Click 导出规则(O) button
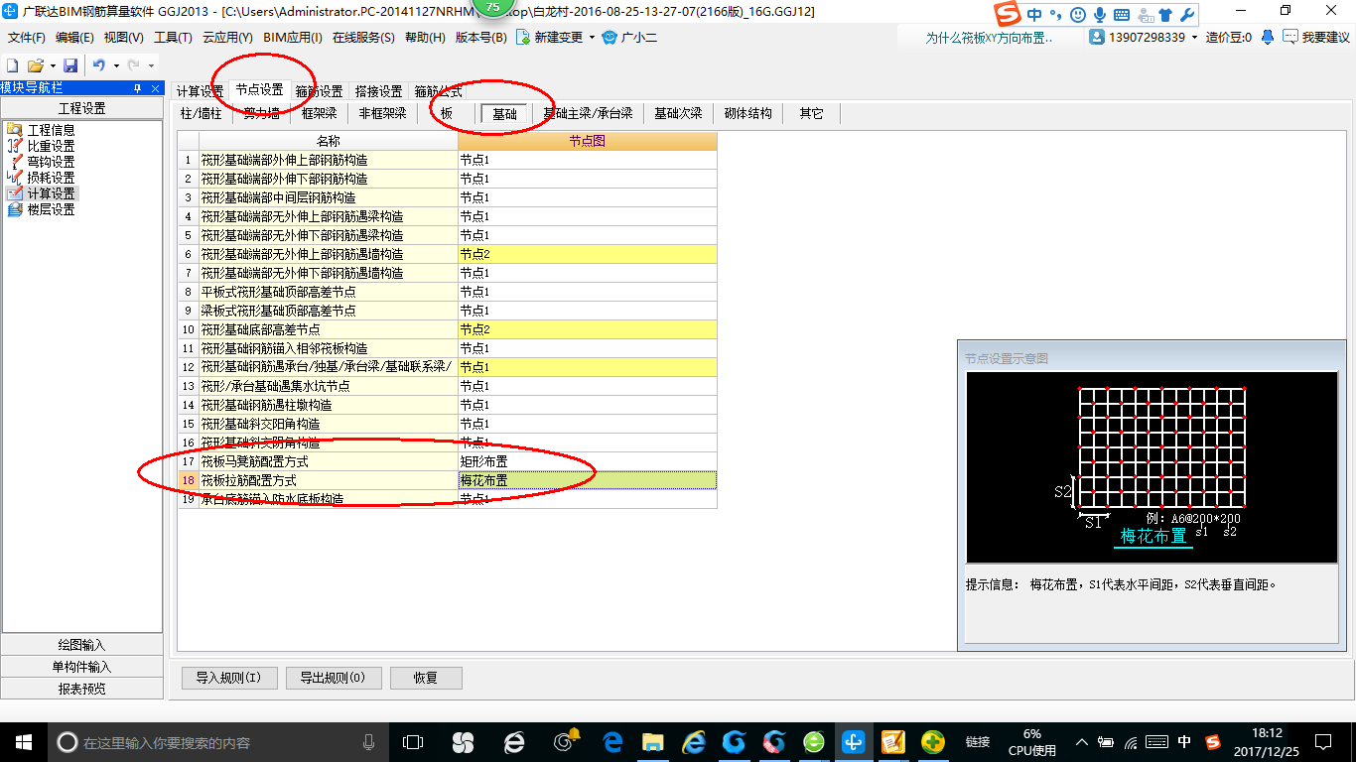This screenshot has height=762, width=1356. click(333, 678)
